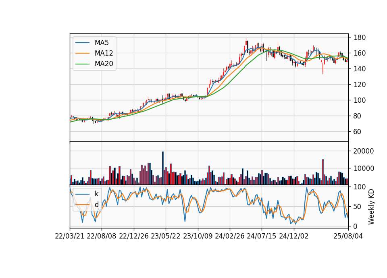This screenshot has width=387, height=278.
Task: Click the 50 KD axis label
Action: 358,206
